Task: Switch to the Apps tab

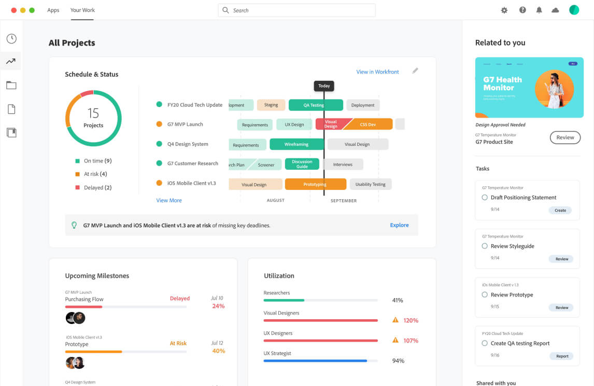Action: pos(53,10)
